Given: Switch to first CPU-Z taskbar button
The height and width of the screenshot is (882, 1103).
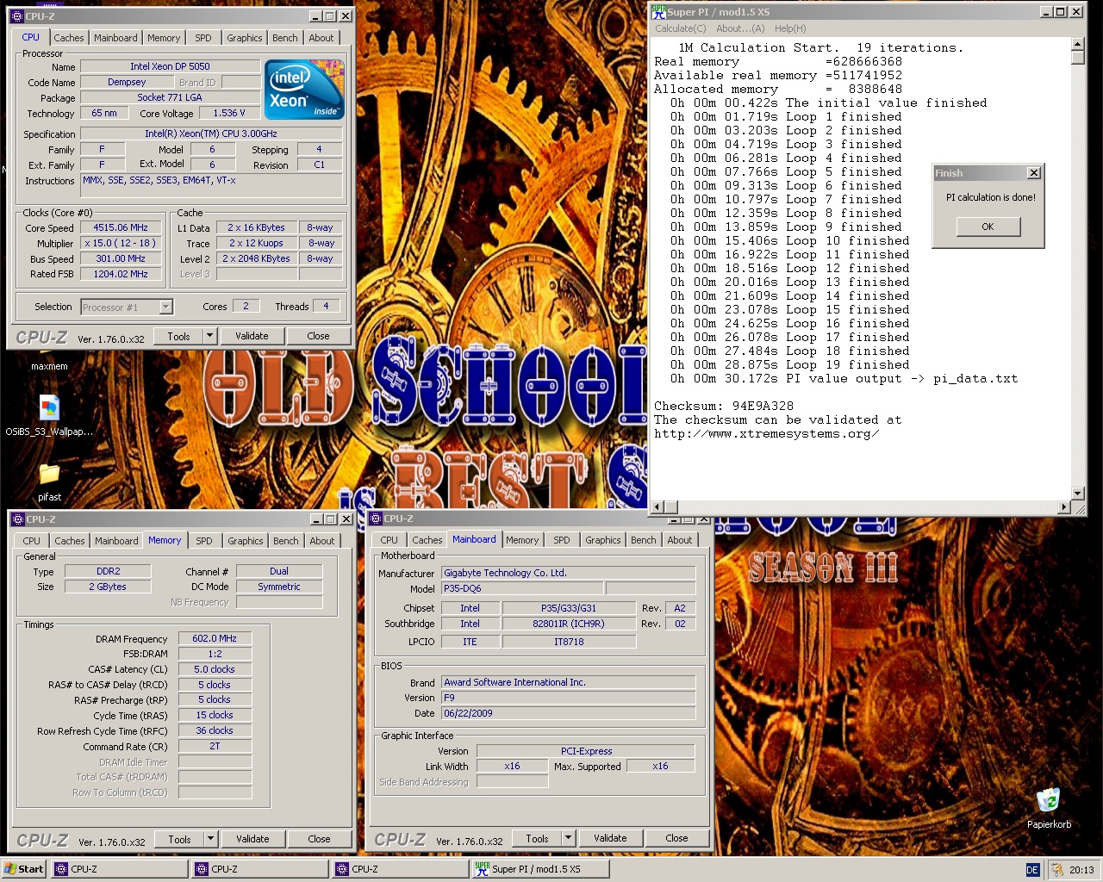Looking at the screenshot, I should tap(119, 869).
